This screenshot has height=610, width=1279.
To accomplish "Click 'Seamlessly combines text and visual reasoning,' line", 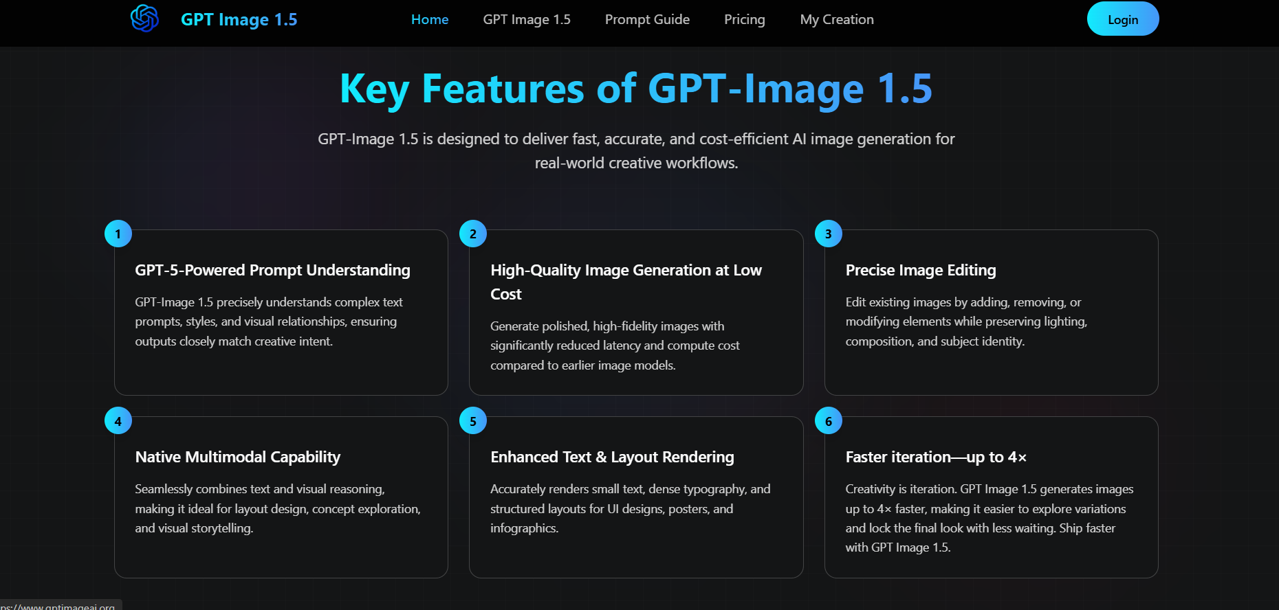I will (260, 489).
